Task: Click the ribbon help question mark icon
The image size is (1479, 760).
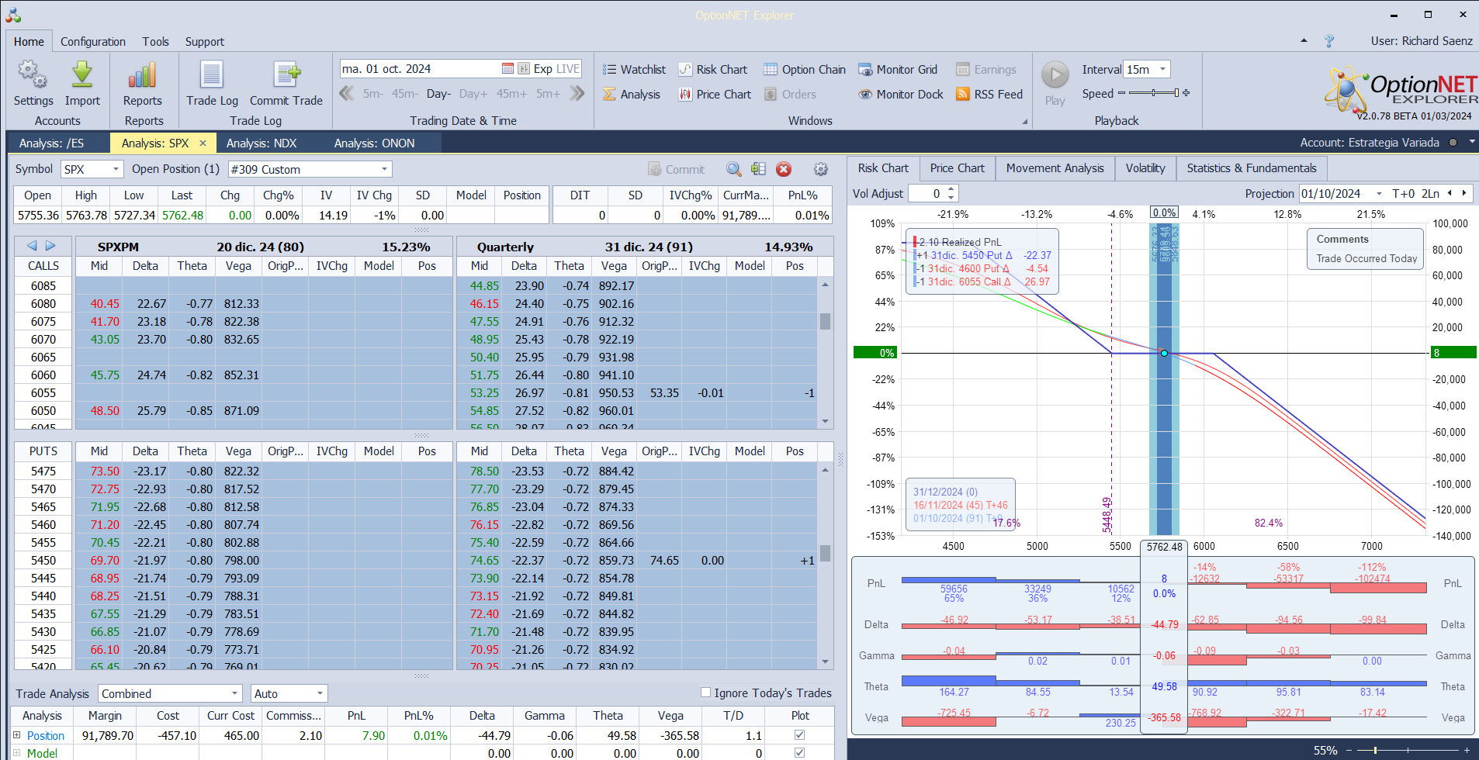Action: 1329,41
